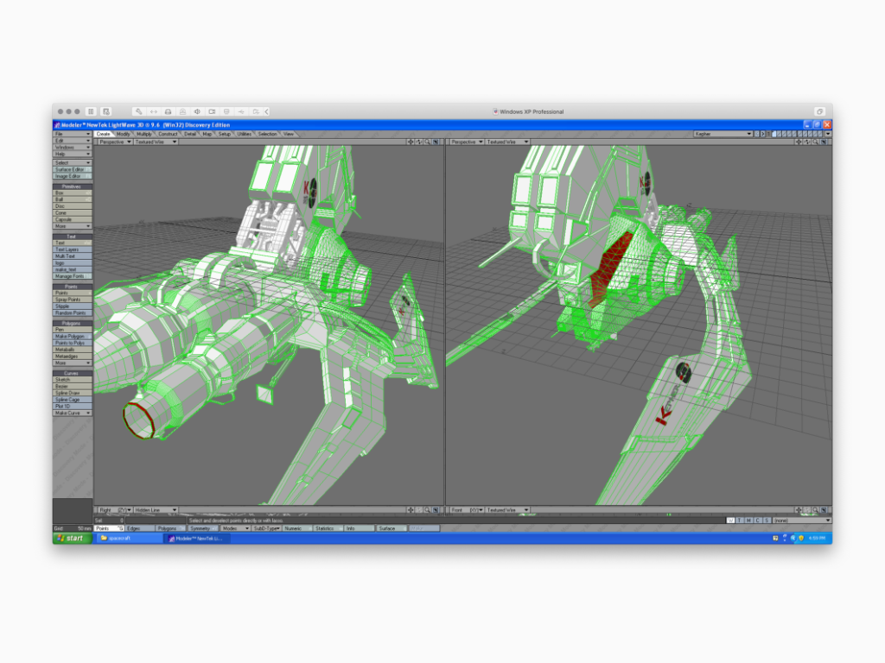
Task: Open the Make Curve dropdown
Action: (x=73, y=414)
